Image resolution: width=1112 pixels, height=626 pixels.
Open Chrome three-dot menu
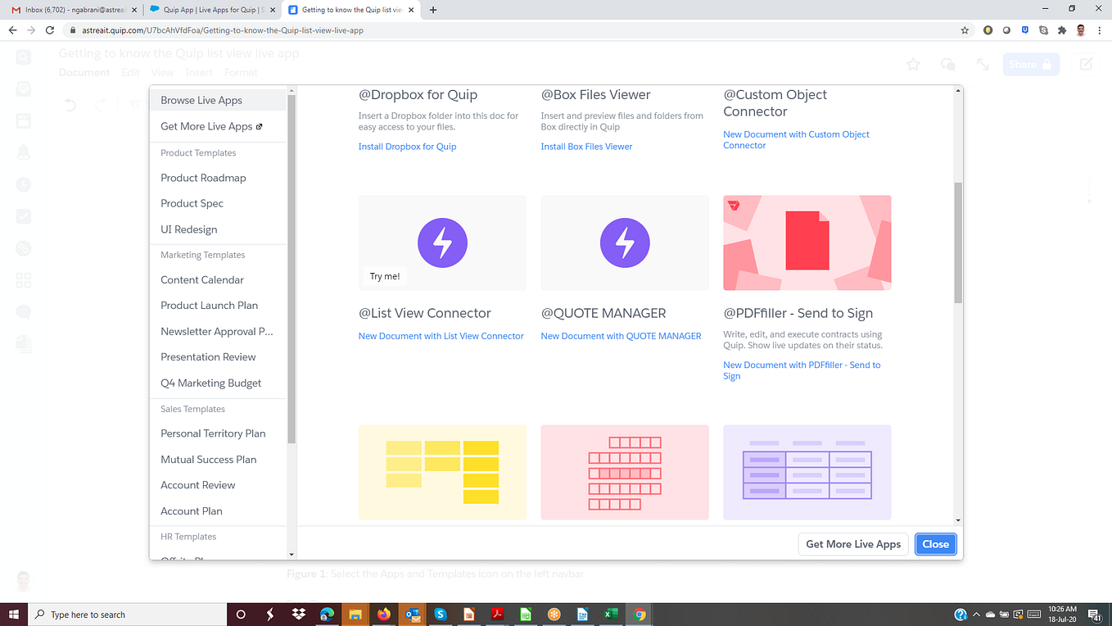coord(1100,30)
